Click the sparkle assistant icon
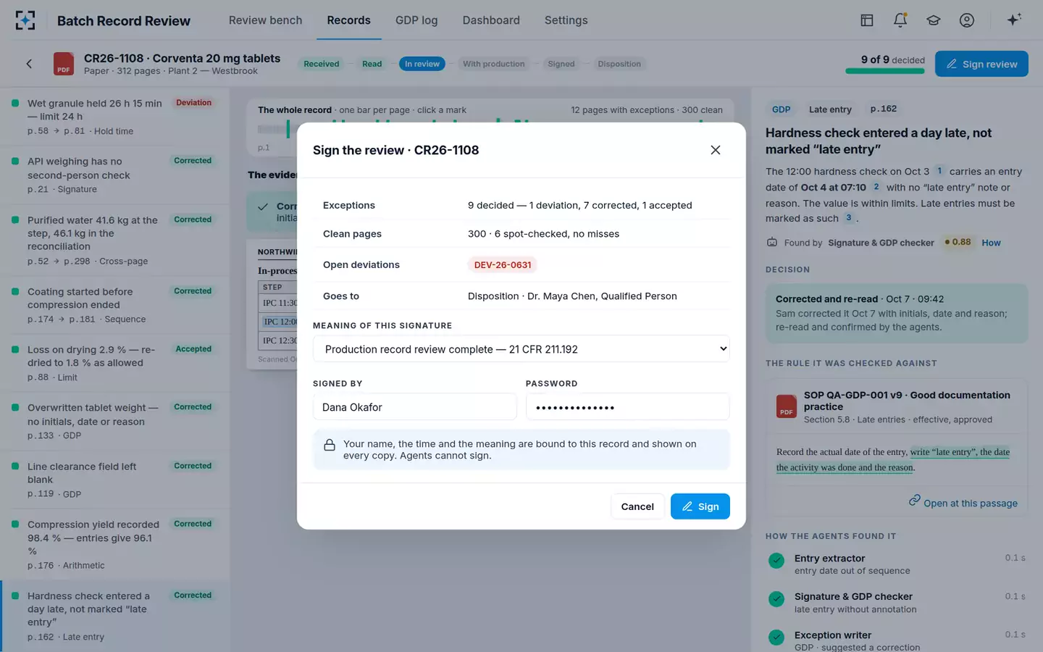The width and height of the screenshot is (1043, 652). coord(1014,20)
